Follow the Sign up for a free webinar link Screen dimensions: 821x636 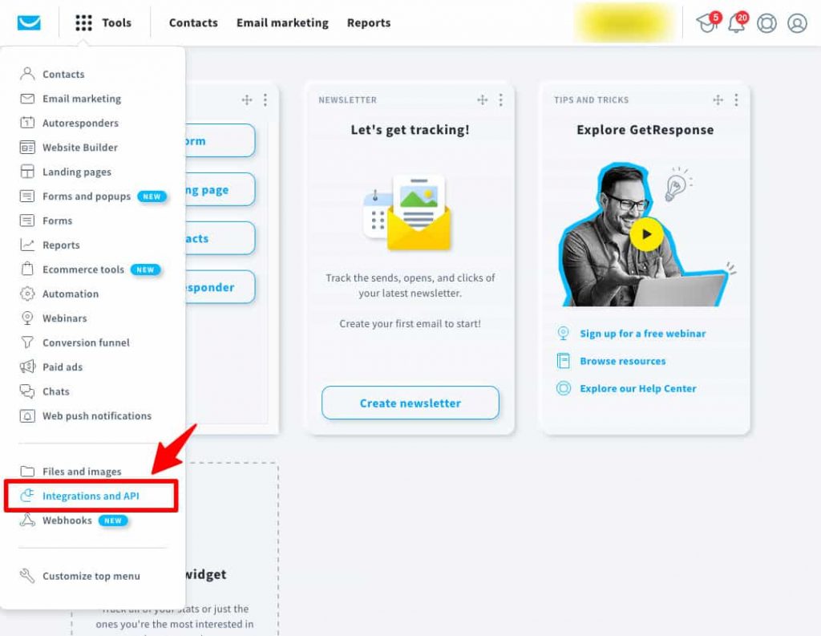642,333
